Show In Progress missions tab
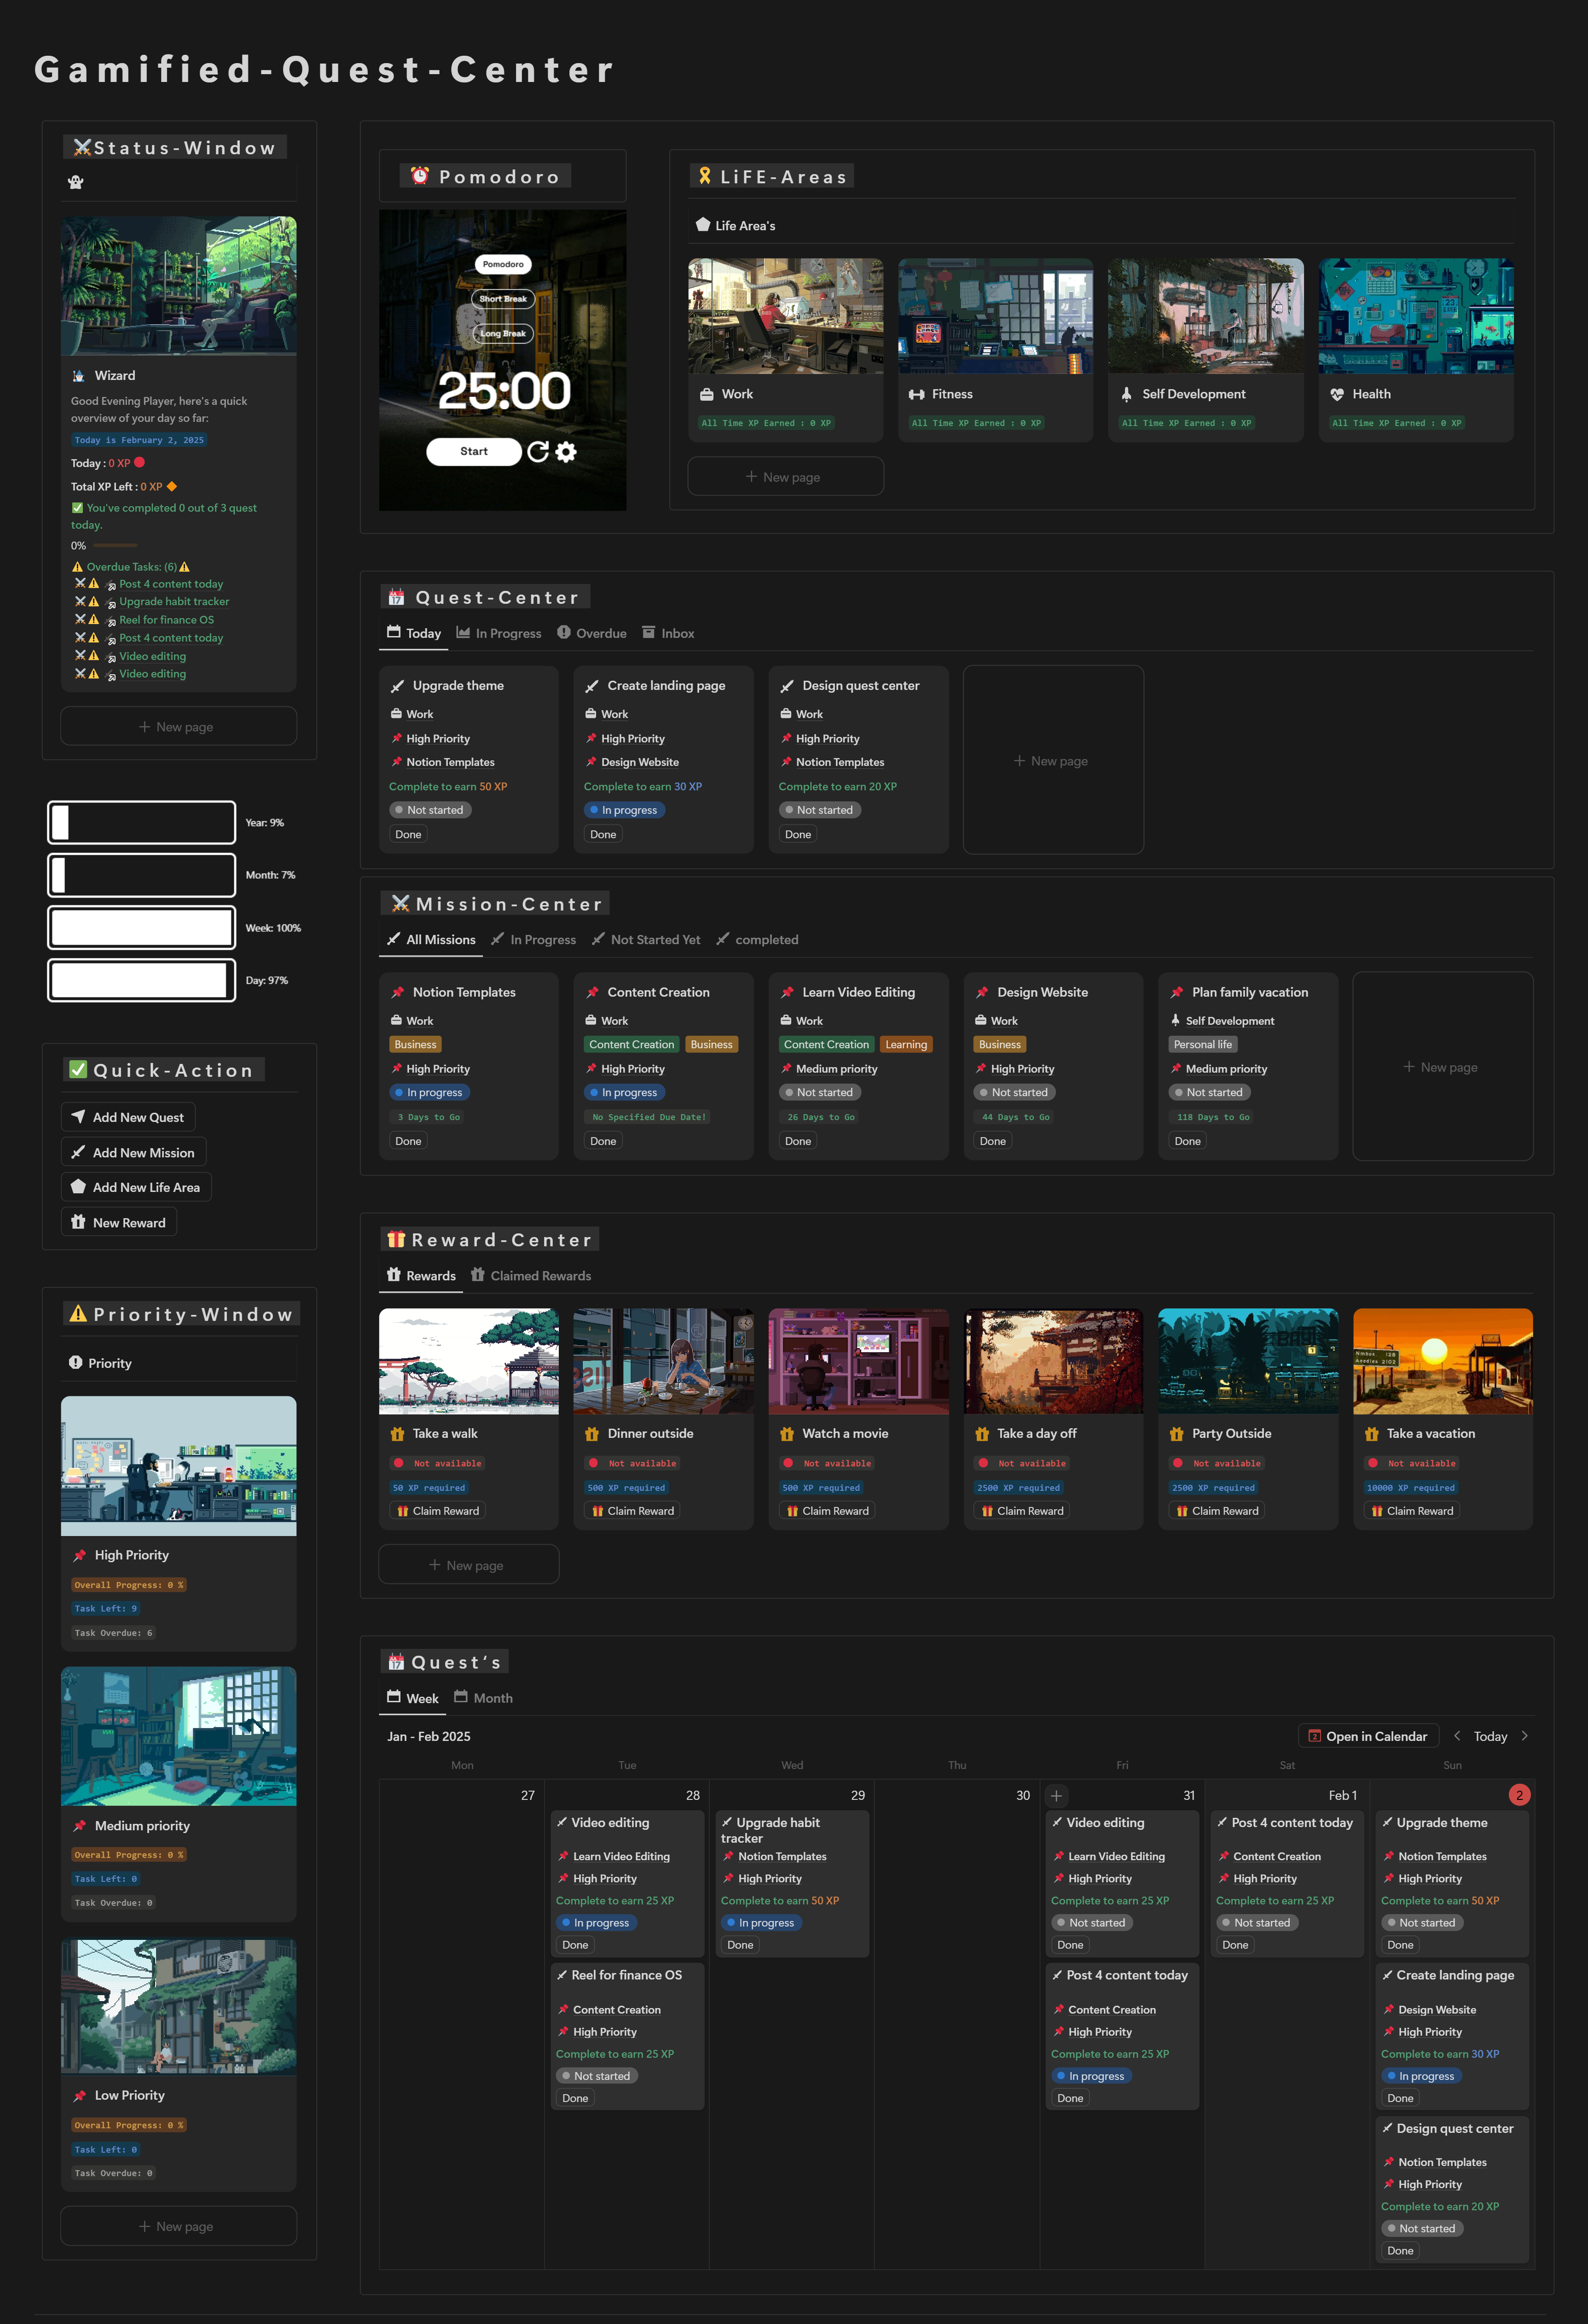The width and height of the screenshot is (1588, 2324). [533, 939]
